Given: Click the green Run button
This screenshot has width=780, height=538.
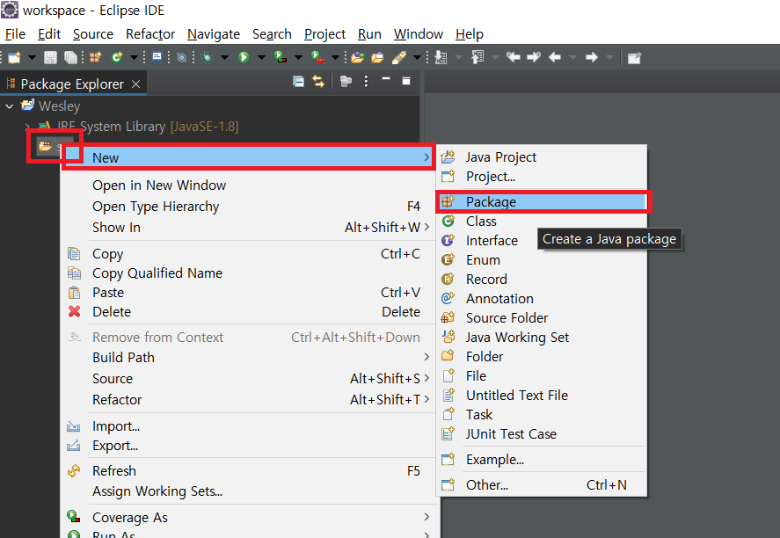Looking at the screenshot, I should coord(244,58).
